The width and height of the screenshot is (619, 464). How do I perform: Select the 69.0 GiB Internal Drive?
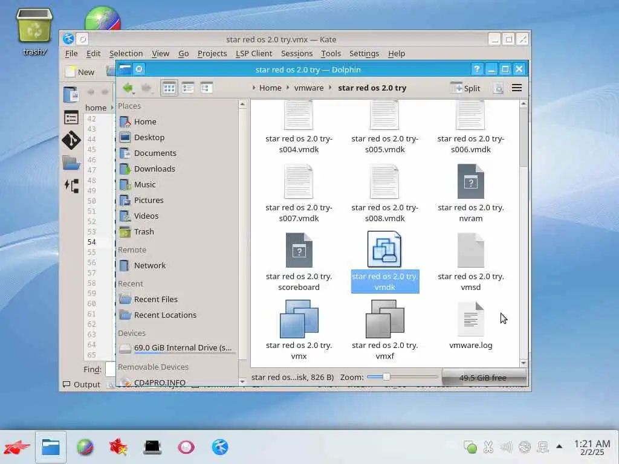(178, 348)
